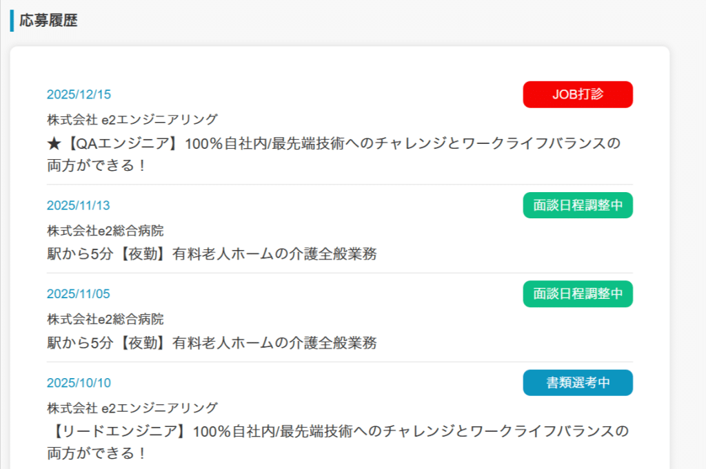Select the 2025/10/10 application date
Image resolution: width=706 pixels, height=469 pixels.
pyautogui.click(x=79, y=383)
